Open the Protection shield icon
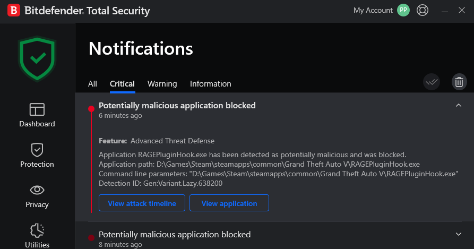The width and height of the screenshot is (474, 249). pos(37,150)
